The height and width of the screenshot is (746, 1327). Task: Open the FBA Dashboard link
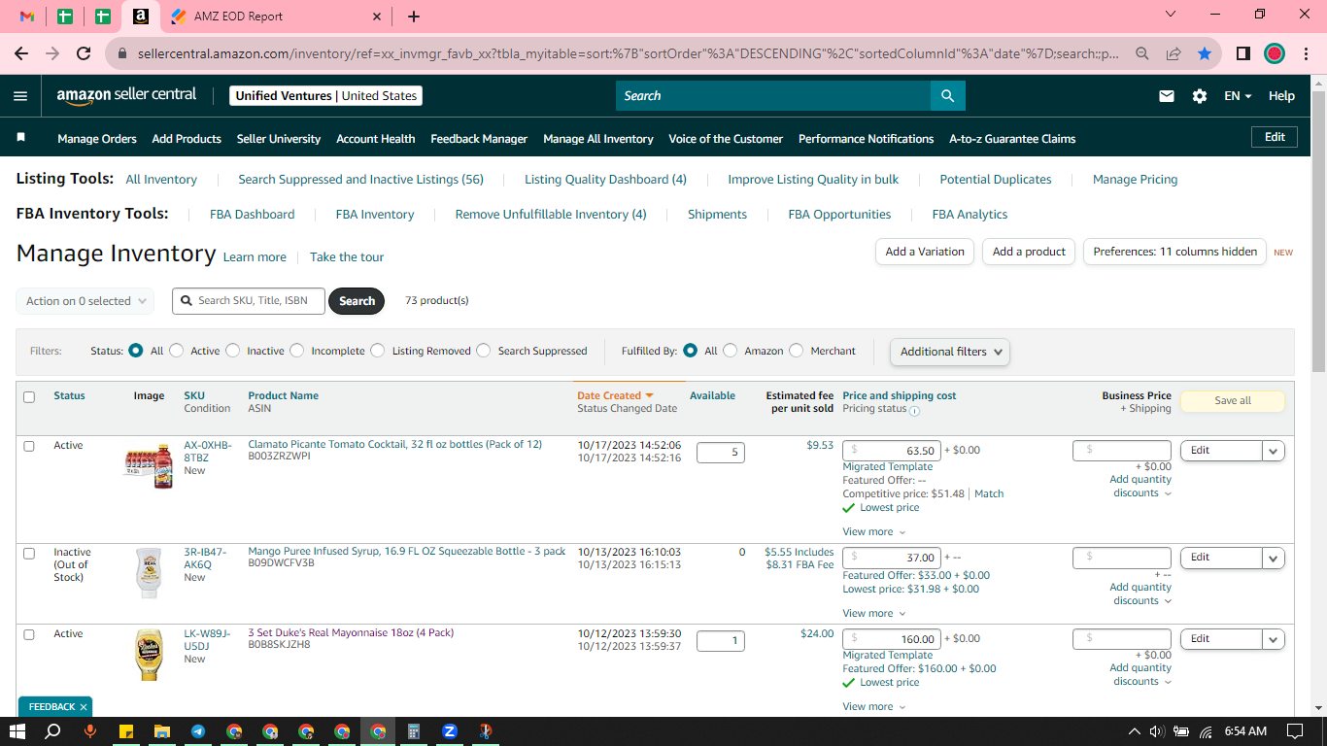click(x=253, y=215)
